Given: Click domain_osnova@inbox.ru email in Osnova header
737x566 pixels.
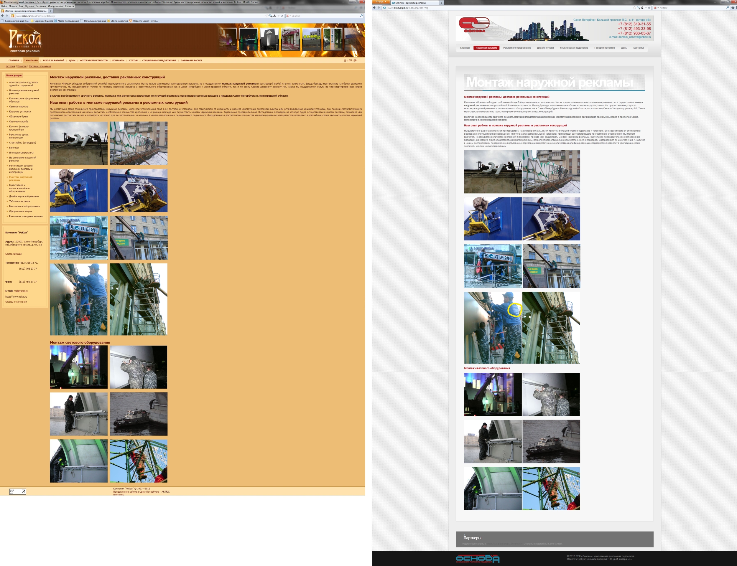Looking at the screenshot, I should (634, 37).
